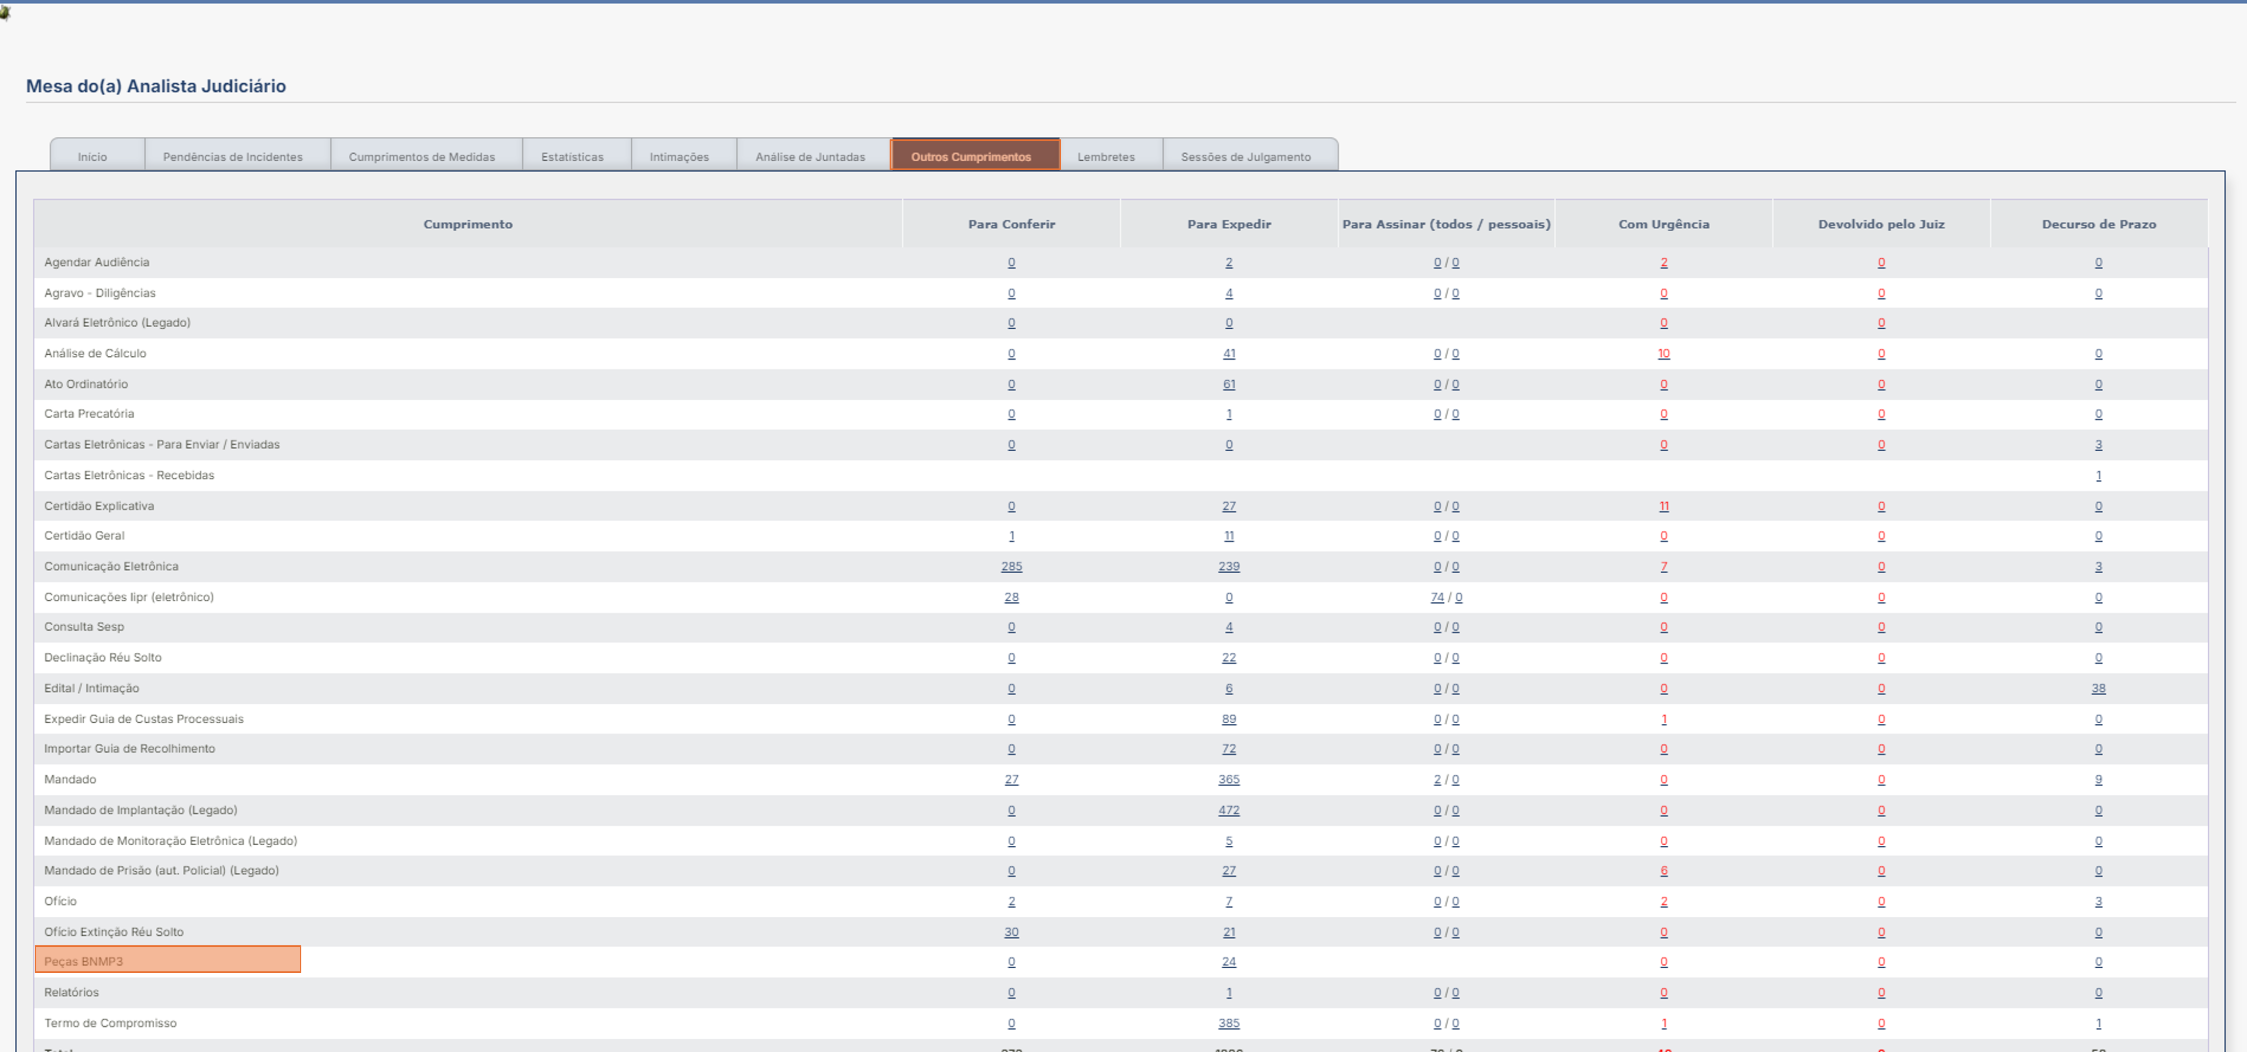Open the Lembretes tab
Screen dimensions: 2247x1052
click(1106, 157)
